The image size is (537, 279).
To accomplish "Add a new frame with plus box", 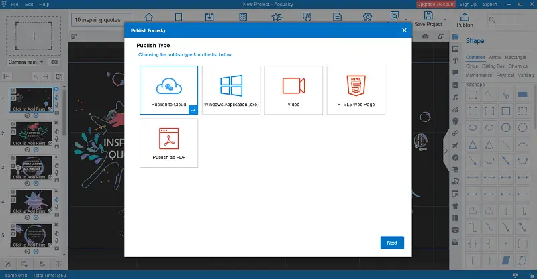I will [34, 36].
